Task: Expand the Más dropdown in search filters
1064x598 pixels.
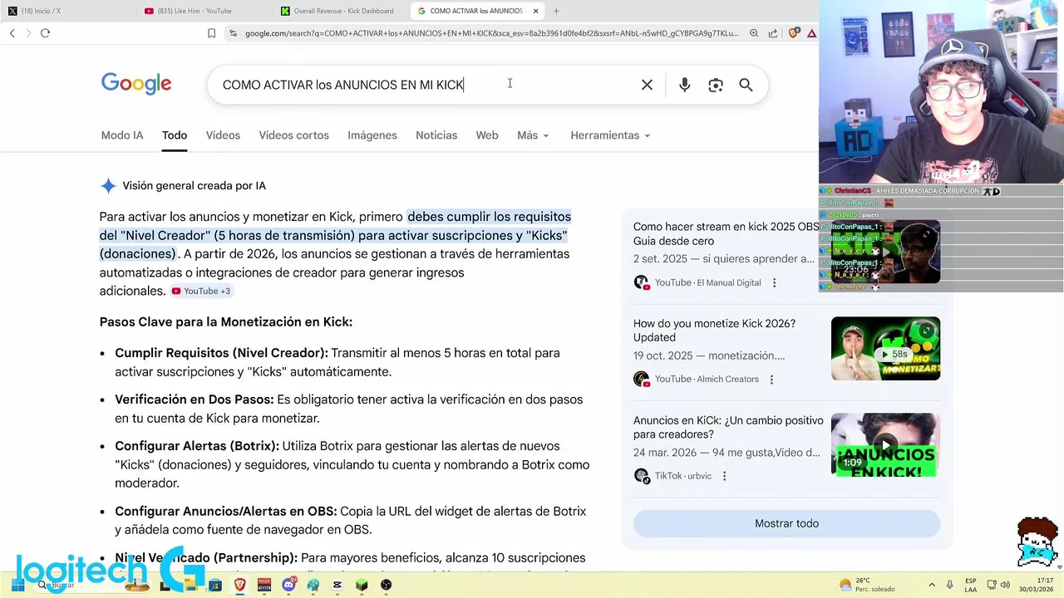Action: [533, 135]
